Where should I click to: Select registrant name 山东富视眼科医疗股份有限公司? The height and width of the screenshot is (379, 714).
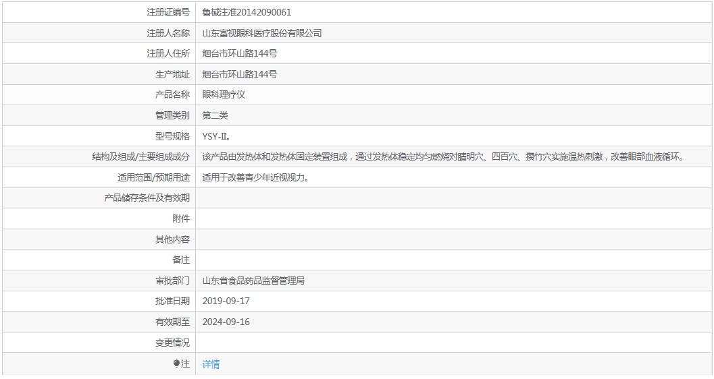coord(262,33)
